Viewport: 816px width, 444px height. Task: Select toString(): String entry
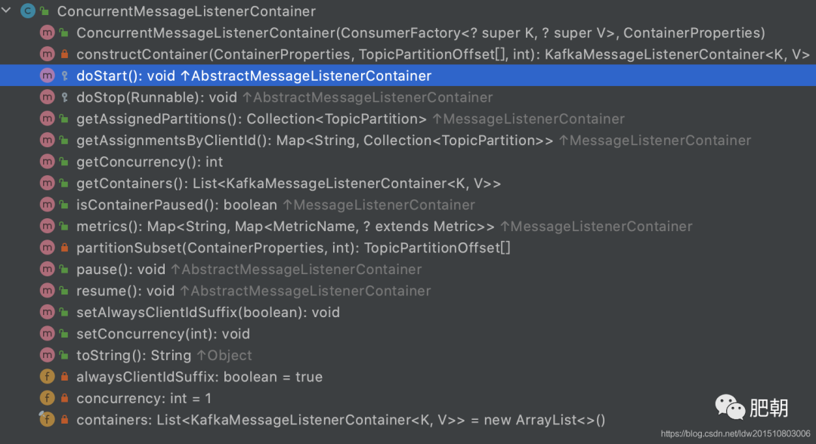134,355
